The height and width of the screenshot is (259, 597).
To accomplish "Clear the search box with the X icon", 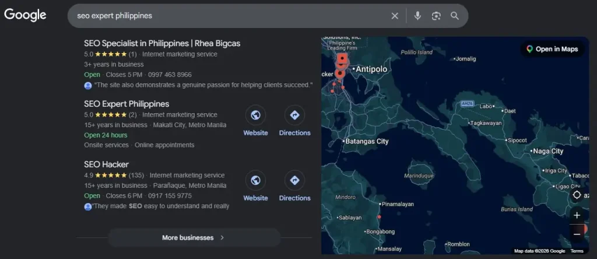I will [x=395, y=16].
